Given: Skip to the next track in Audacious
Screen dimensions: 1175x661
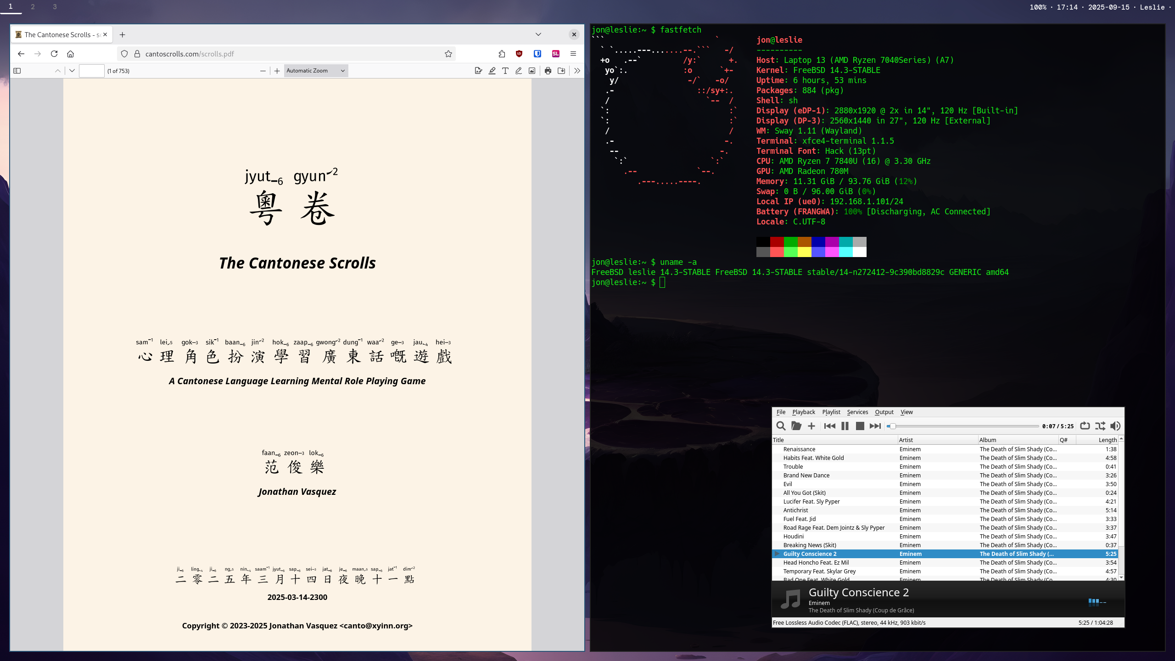Looking at the screenshot, I should 875,426.
